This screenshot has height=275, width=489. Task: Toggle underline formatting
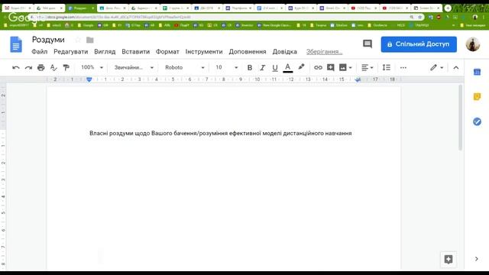(x=275, y=68)
